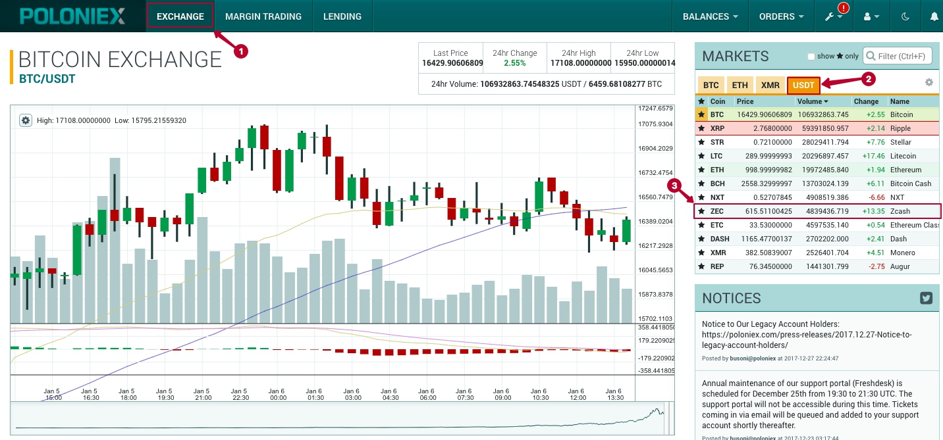Toggle the favorite star for the REP row
Viewport: 943px width, 440px height.
click(x=701, y=266)
